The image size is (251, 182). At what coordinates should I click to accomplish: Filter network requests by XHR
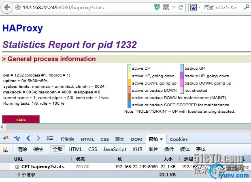(x=137, y=149)
